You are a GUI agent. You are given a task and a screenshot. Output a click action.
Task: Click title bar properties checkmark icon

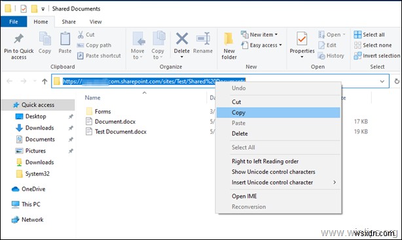point(24,9)
